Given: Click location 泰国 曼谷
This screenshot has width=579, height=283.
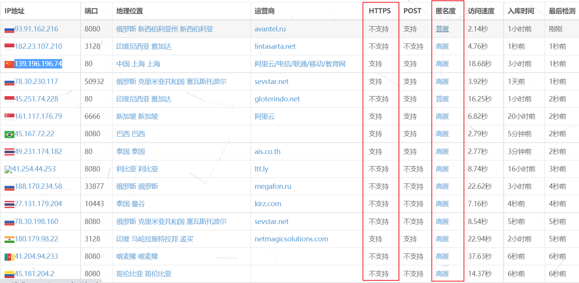Looking at the screenshot, I should point(131,204).
